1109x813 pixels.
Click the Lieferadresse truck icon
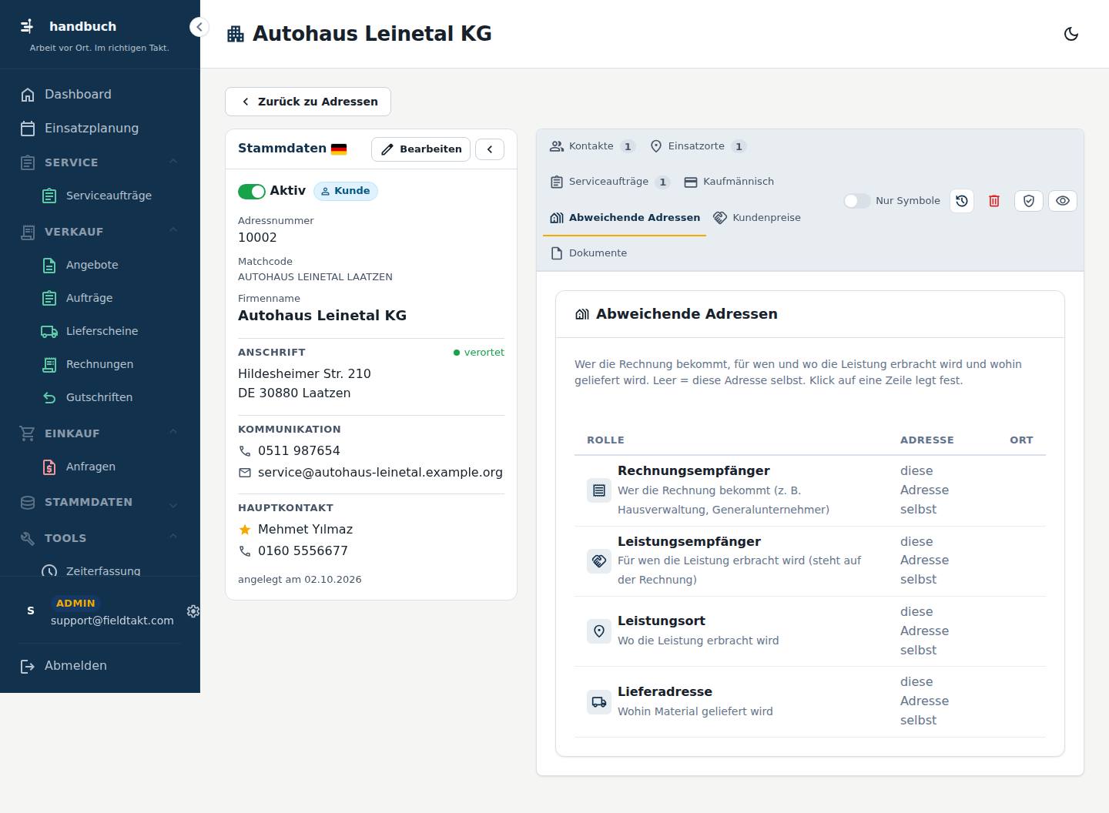point(599,701)
